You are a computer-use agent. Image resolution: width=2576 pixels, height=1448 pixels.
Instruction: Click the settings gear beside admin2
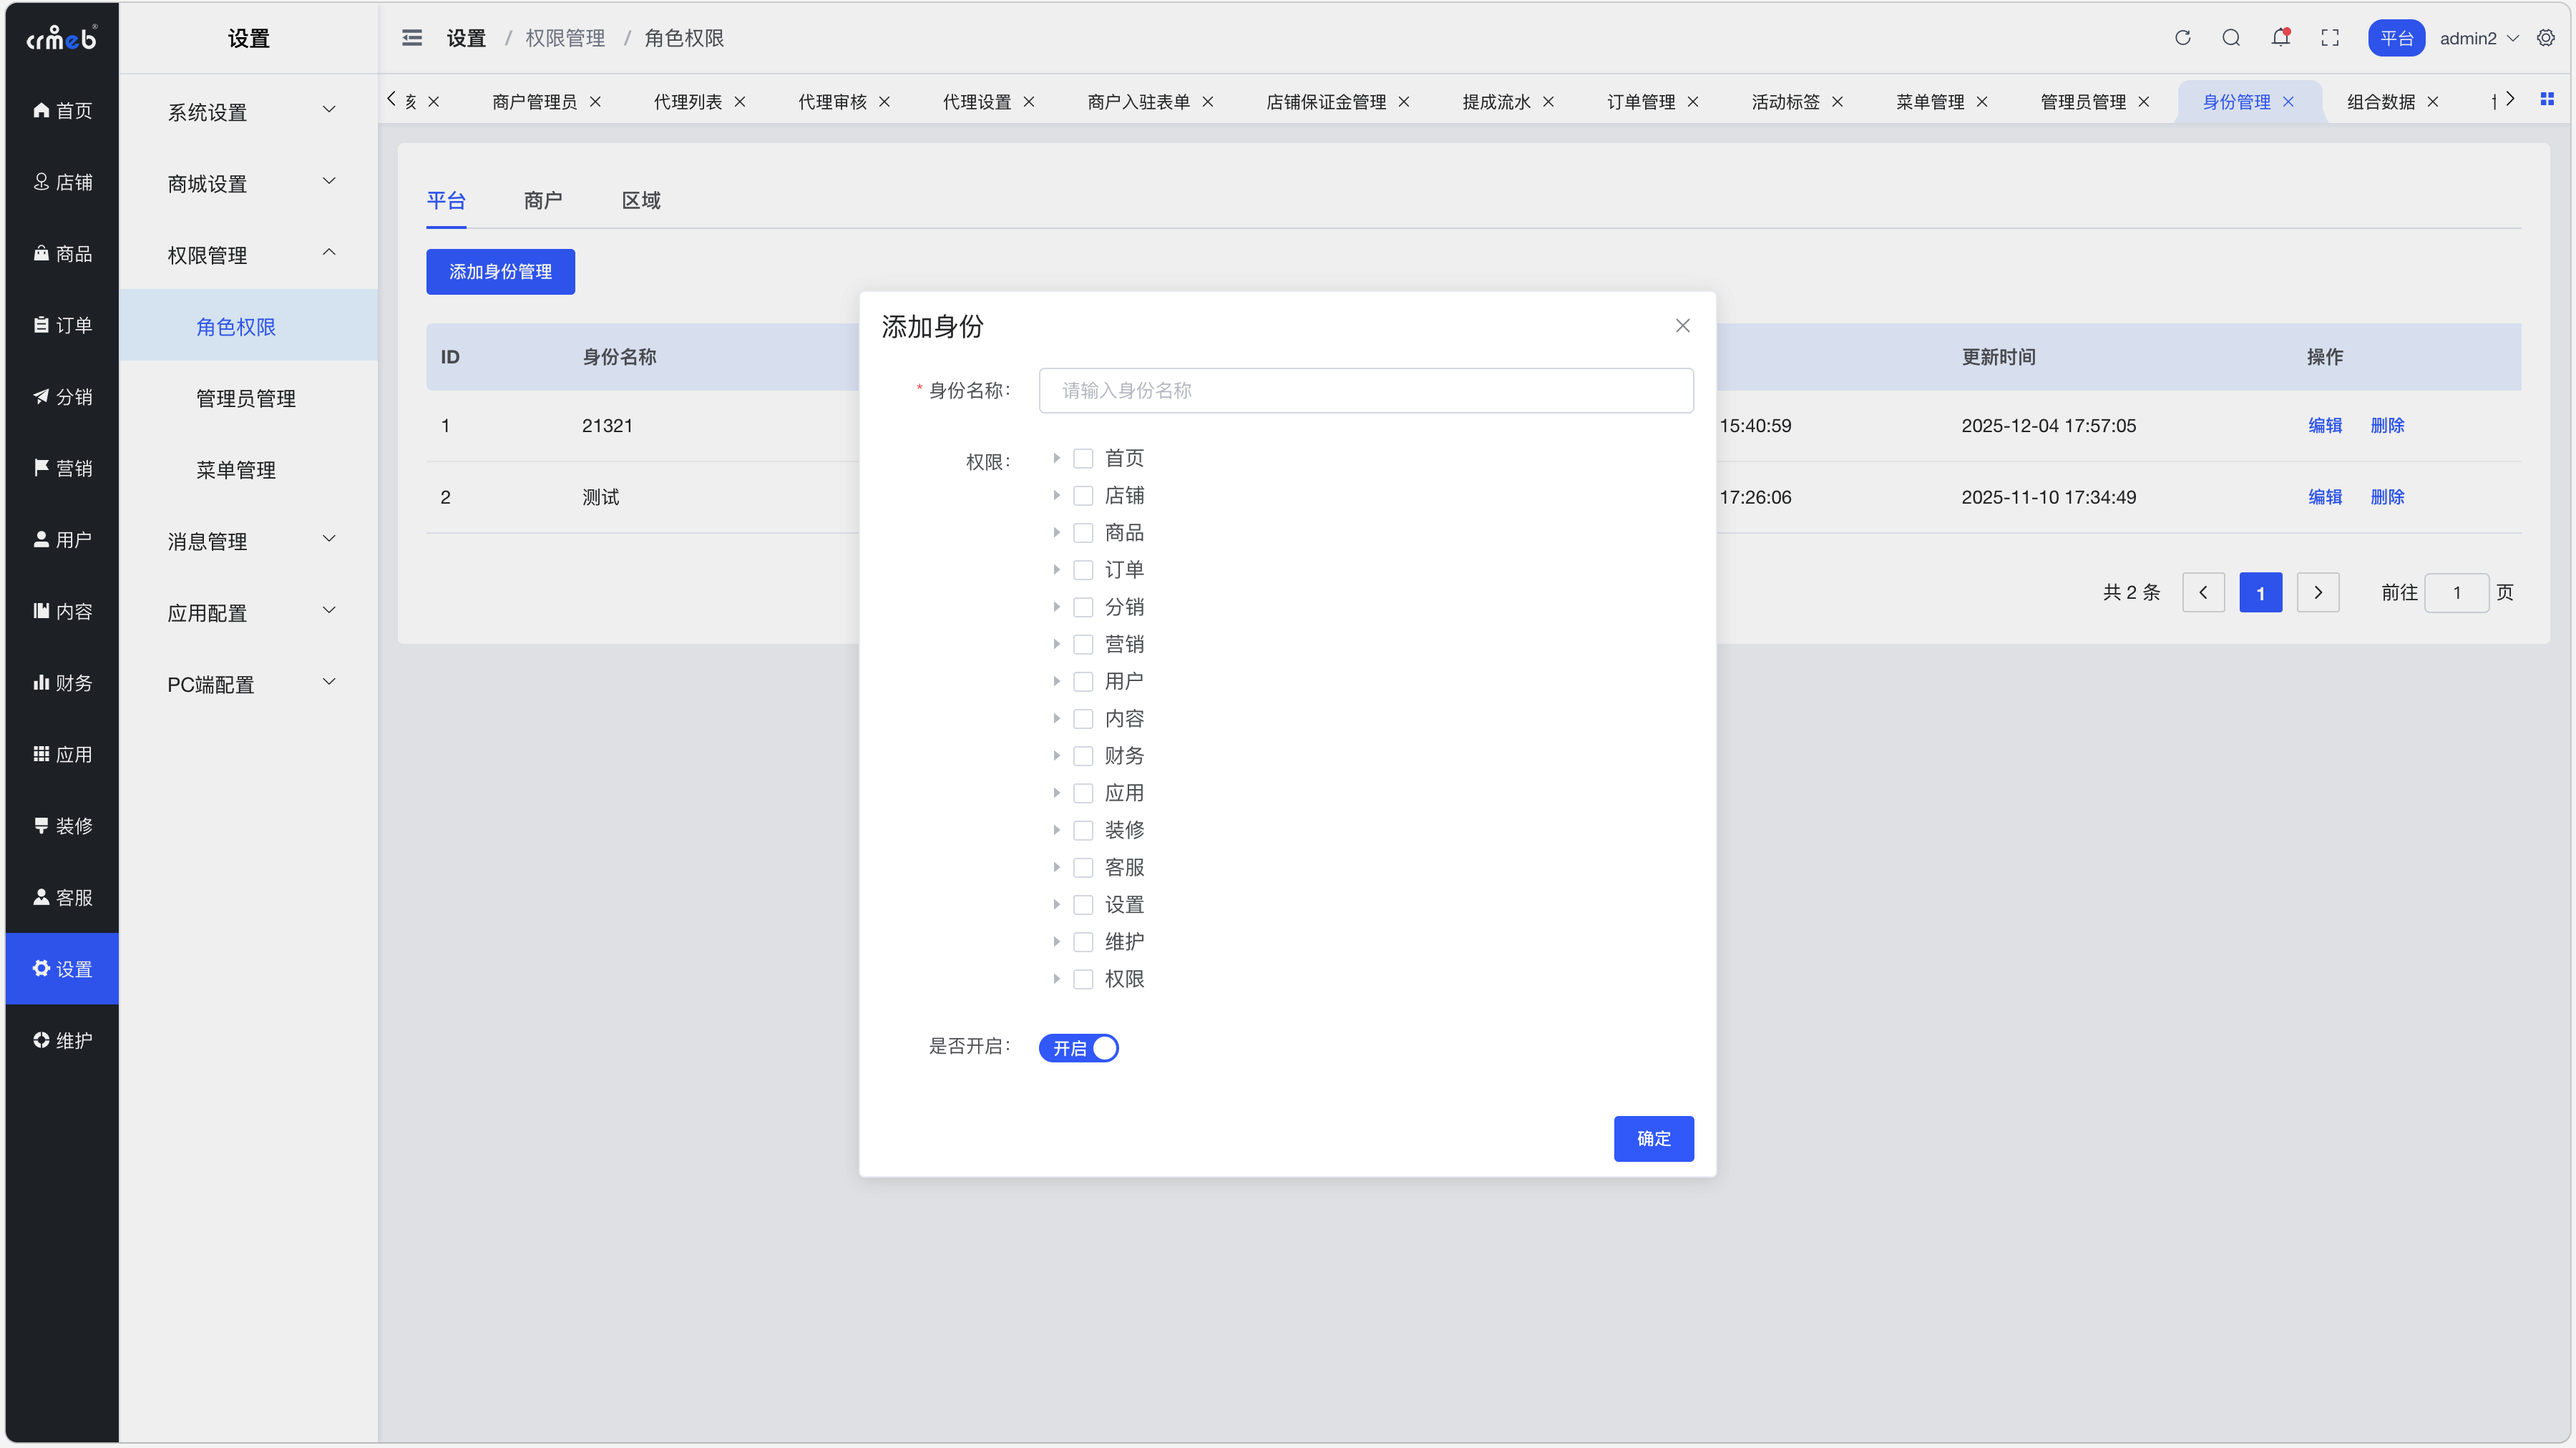[x=2546, y=38]
